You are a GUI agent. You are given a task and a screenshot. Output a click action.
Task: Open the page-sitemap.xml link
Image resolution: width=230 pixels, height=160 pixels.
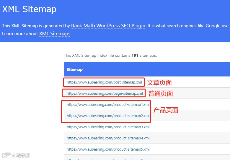(x=105, y=93)
